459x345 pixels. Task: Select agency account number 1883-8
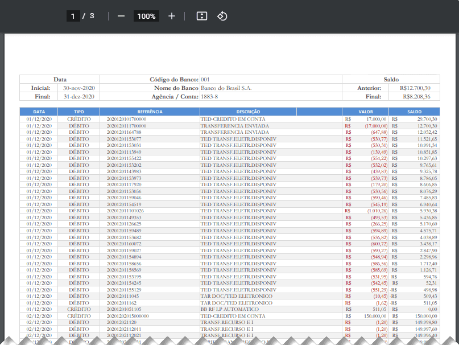(209, 96)
